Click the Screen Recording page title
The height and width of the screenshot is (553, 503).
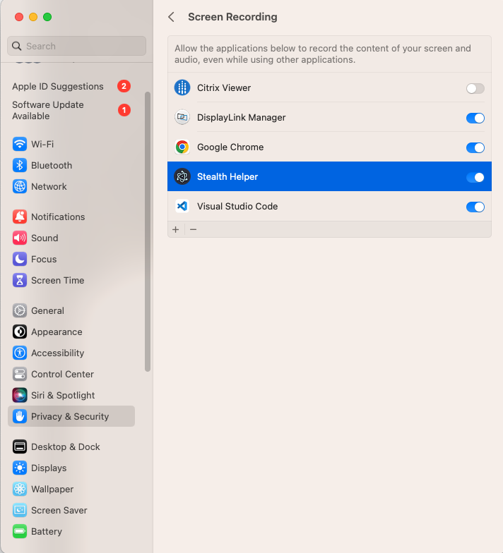coord(232,17)
